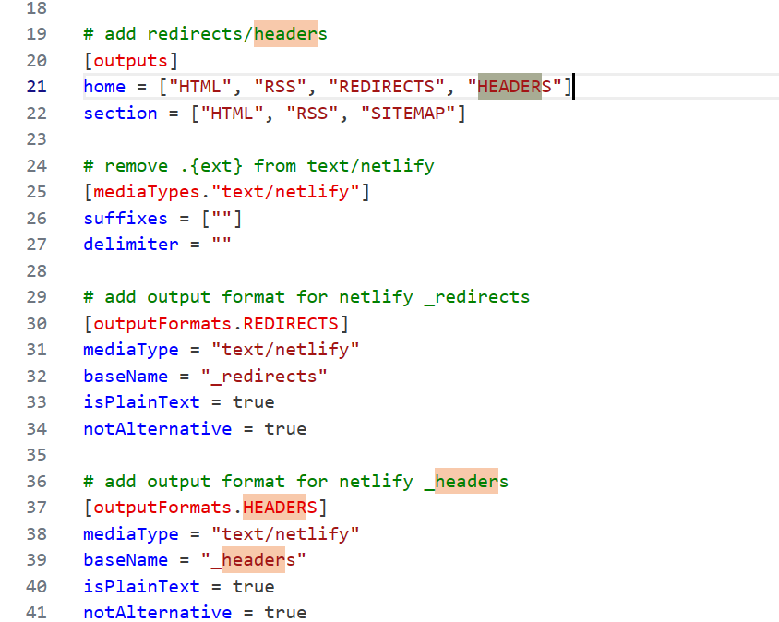Click the highlighted "_headers" in line 36 comment

tap(468, 481)
